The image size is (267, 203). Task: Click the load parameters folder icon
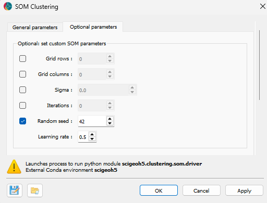(x=35, y=191)
